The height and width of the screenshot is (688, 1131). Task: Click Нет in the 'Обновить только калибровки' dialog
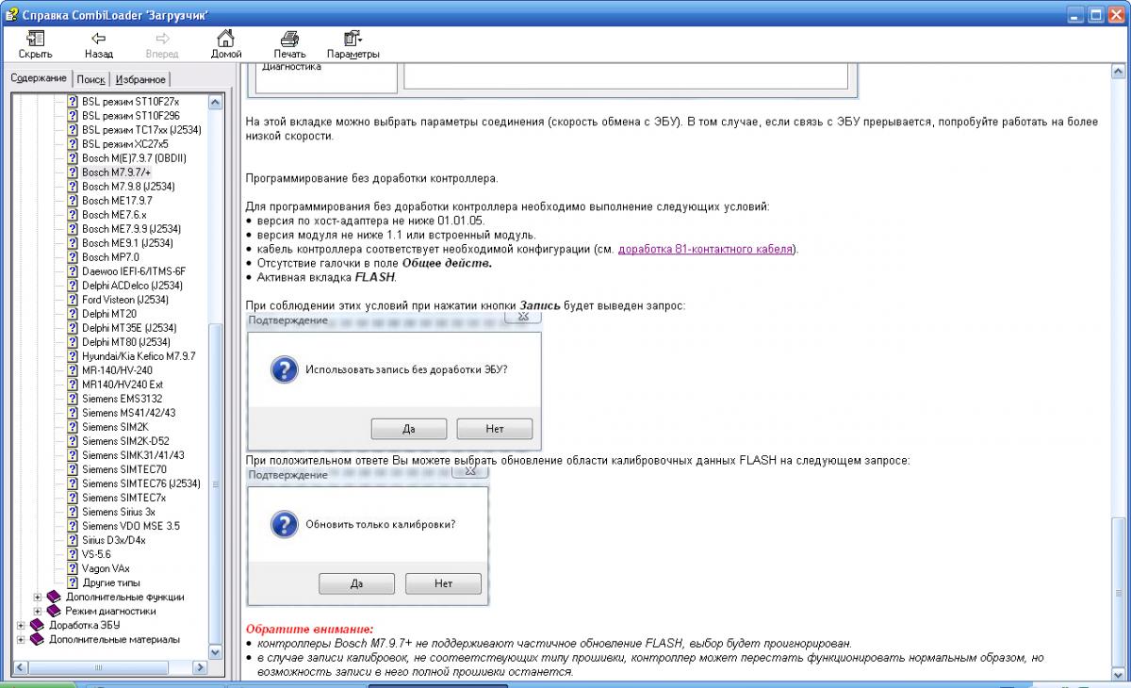click(x=444, y=583)
